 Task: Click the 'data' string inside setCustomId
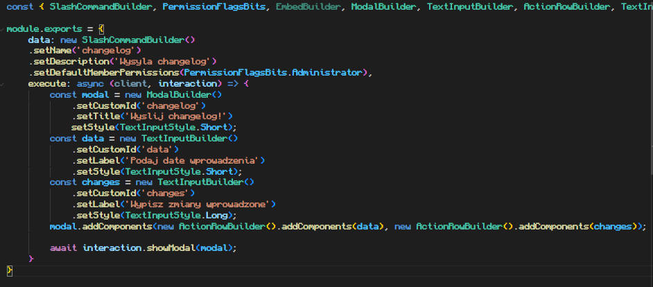[x=158, y=149]
